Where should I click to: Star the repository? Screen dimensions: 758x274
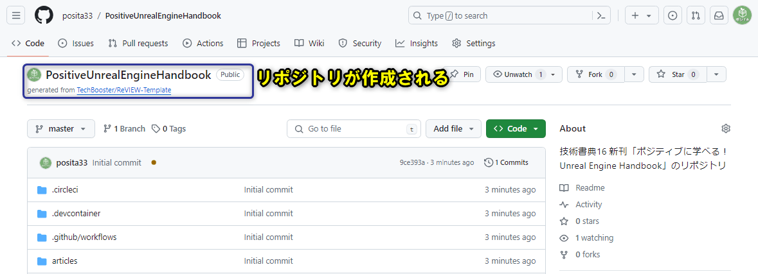coord(678,75)
